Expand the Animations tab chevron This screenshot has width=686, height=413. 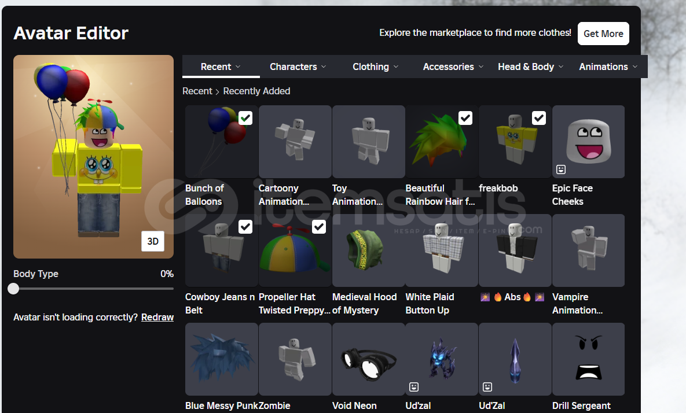[x=635, y=67]
